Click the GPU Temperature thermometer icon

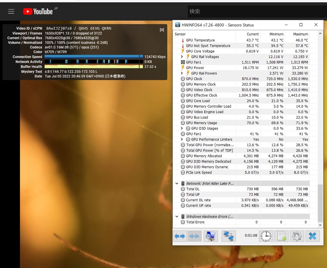183,40
